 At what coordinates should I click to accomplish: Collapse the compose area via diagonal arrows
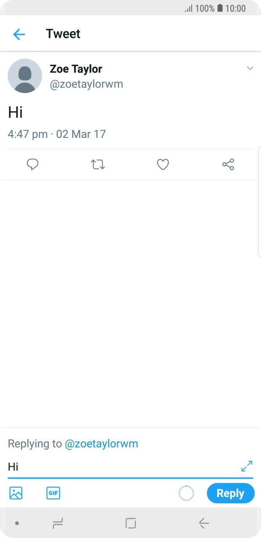coord(246,467)
